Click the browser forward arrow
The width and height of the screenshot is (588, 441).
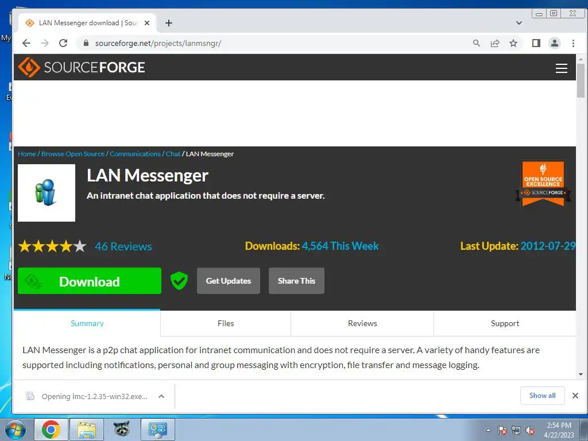pos(45,43)
